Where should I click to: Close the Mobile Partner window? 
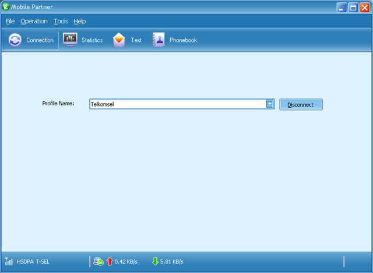[x=365, y=8]
